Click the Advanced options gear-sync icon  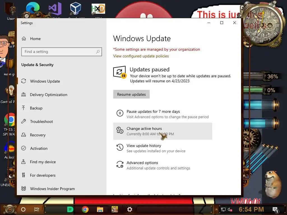pos(120,164)
